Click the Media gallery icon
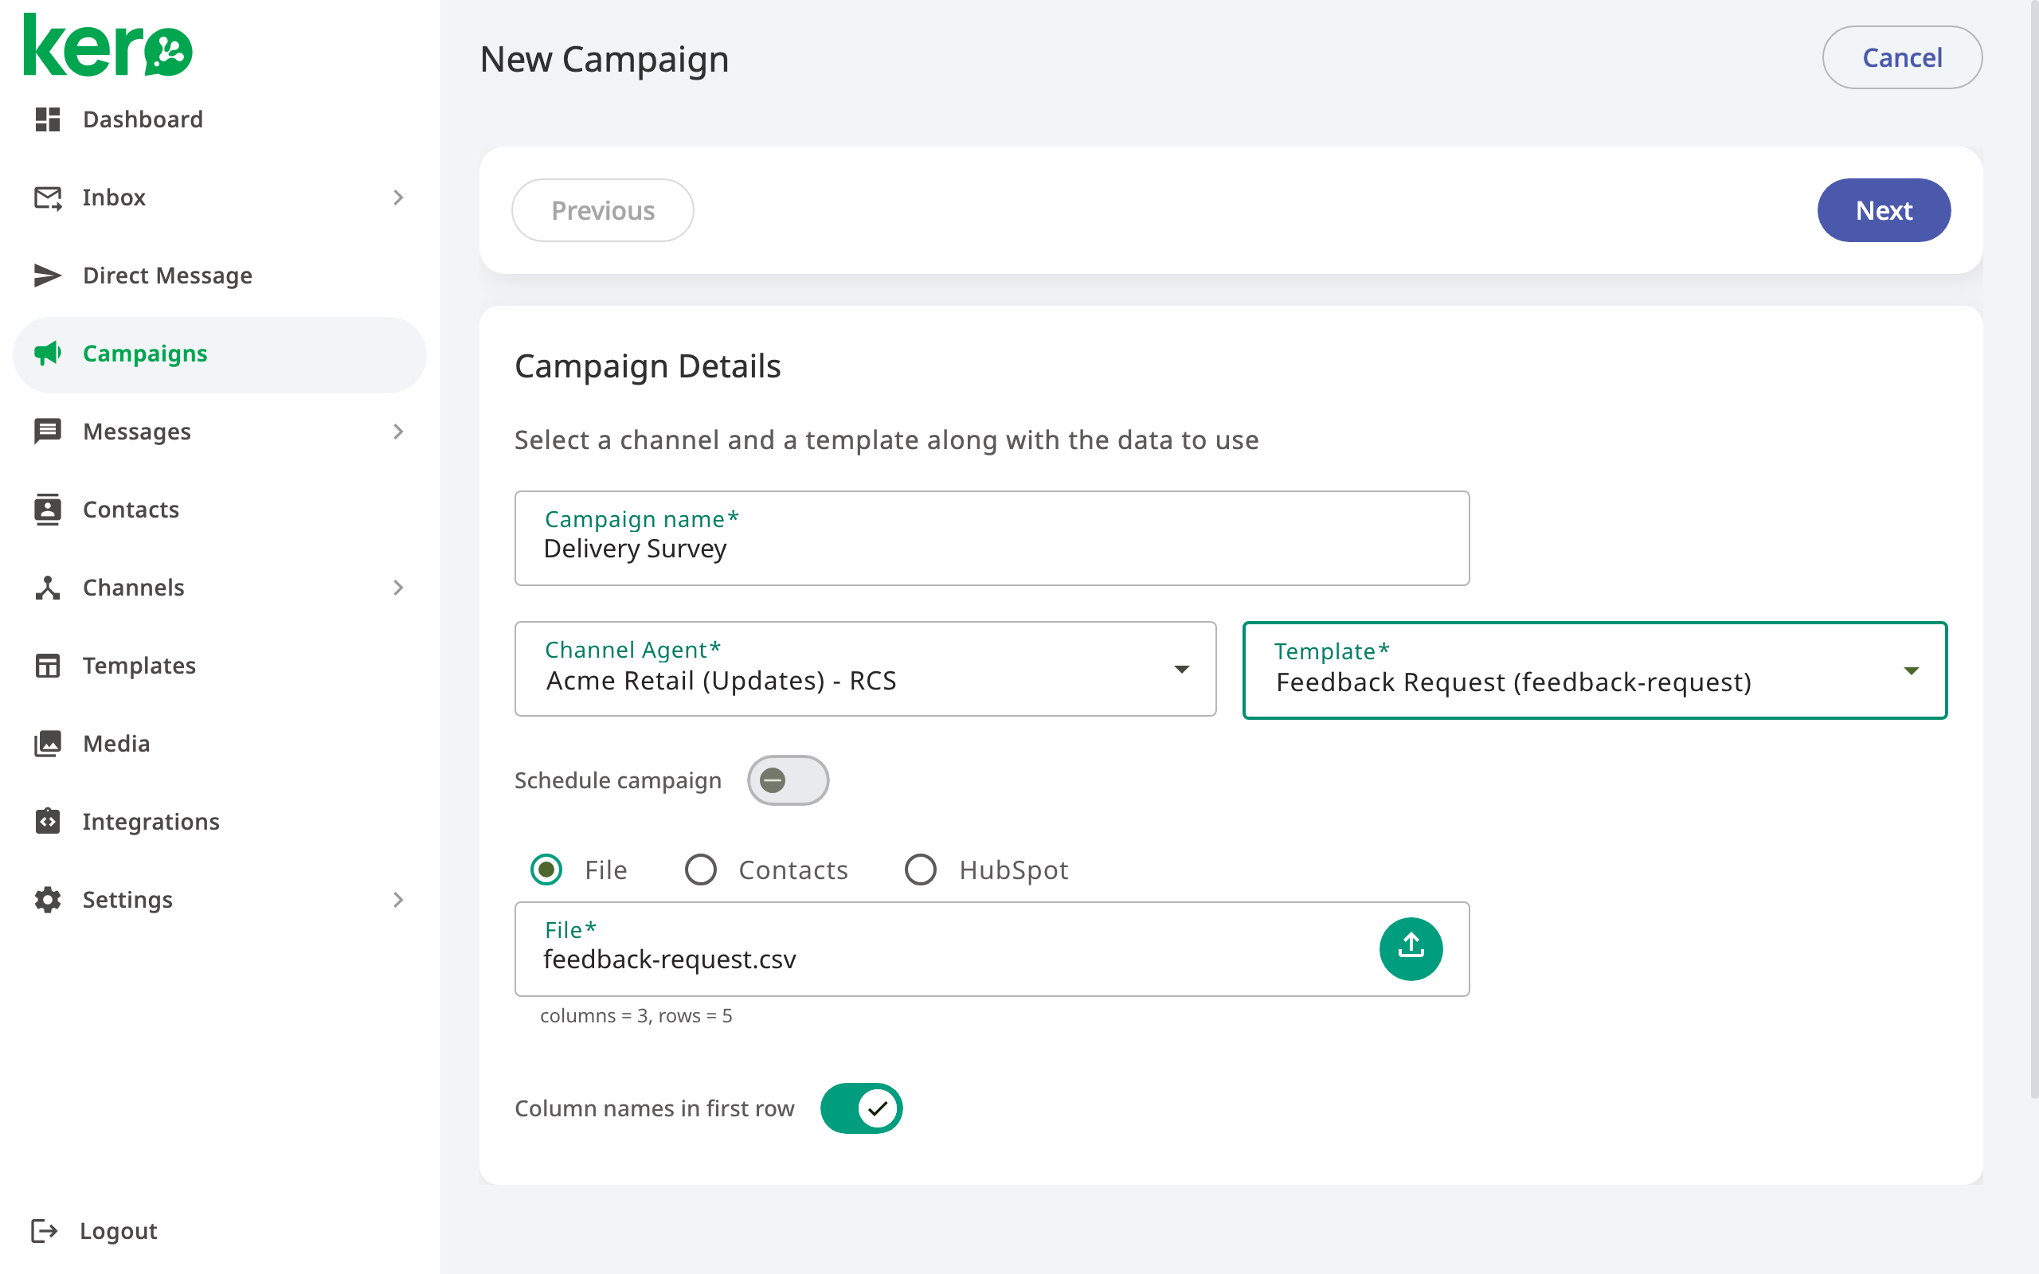This screenshot has height=1274, width=2039. (x=47, y=743)
